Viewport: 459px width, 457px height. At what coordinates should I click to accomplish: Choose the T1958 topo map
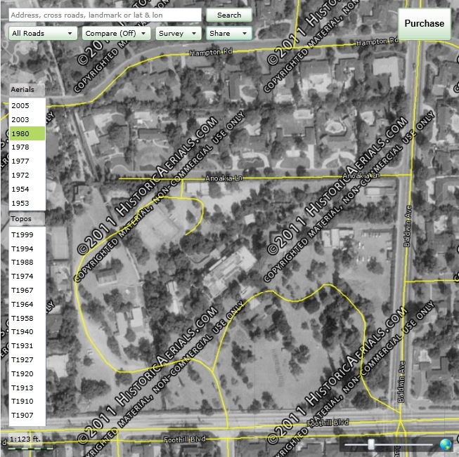[27, 319]
